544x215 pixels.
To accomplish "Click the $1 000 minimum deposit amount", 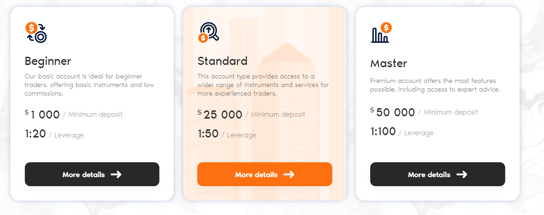I will click(42, 114).
